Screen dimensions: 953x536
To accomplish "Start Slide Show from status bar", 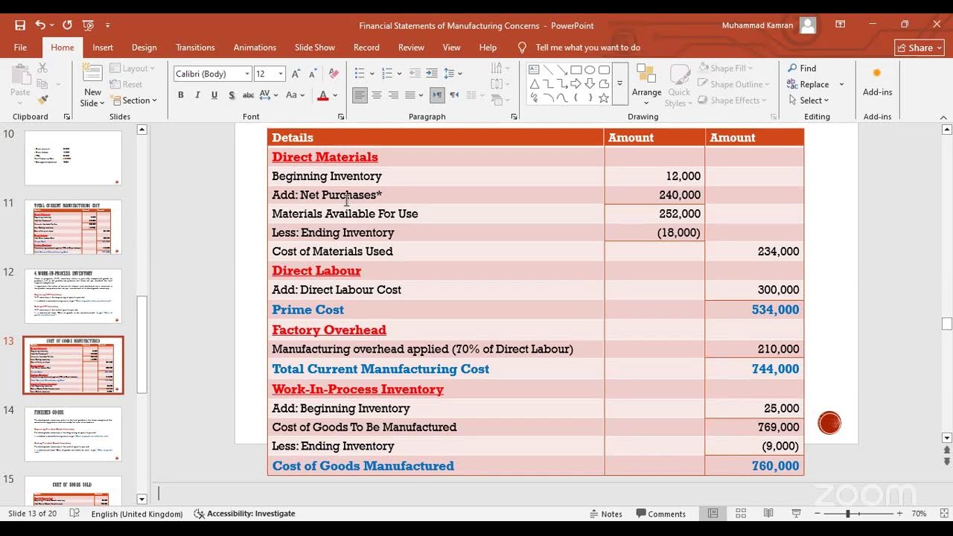I will tap(796, 514).
